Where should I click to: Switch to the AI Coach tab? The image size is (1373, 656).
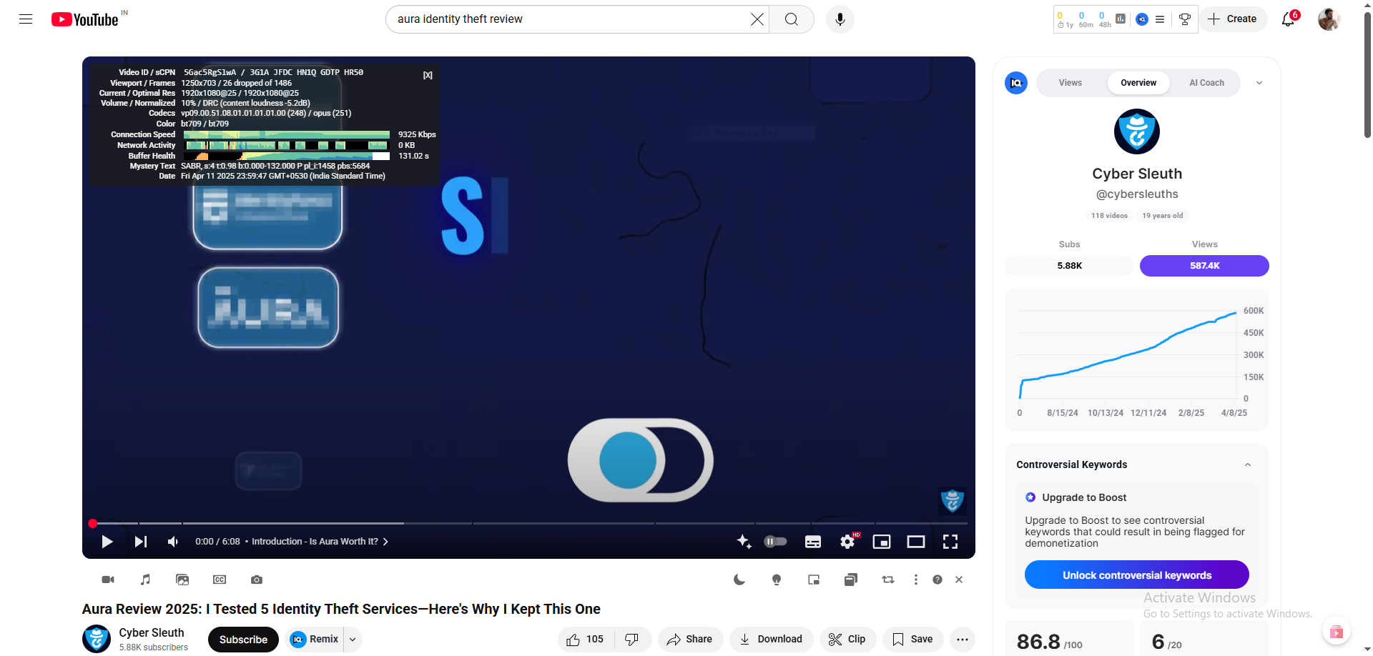(x=1207, y=83)
